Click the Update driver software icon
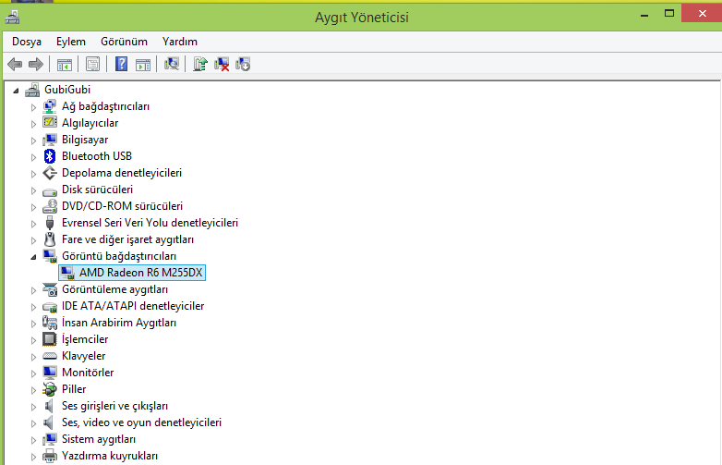 click(x=199, y=64)
